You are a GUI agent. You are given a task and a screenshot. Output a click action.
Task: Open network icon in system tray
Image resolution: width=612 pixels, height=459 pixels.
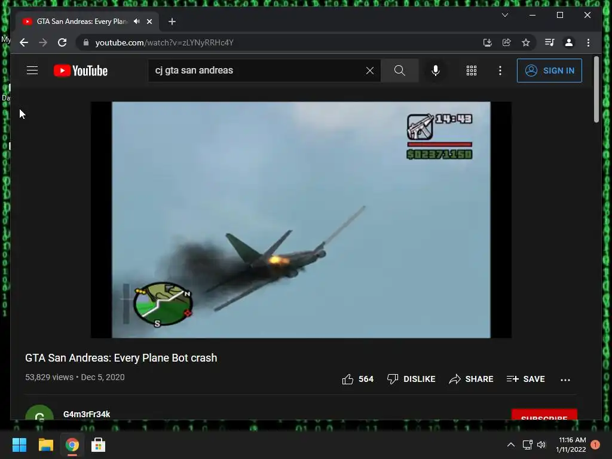(527, 445)
